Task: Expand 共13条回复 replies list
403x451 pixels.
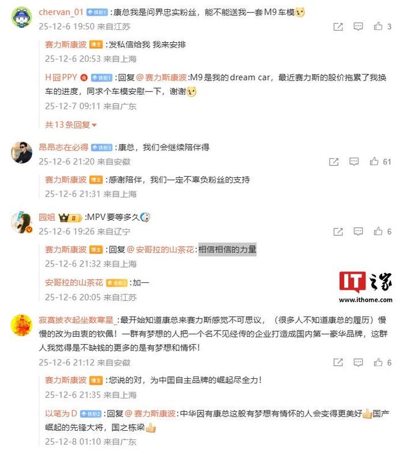Action: point(71,125)
